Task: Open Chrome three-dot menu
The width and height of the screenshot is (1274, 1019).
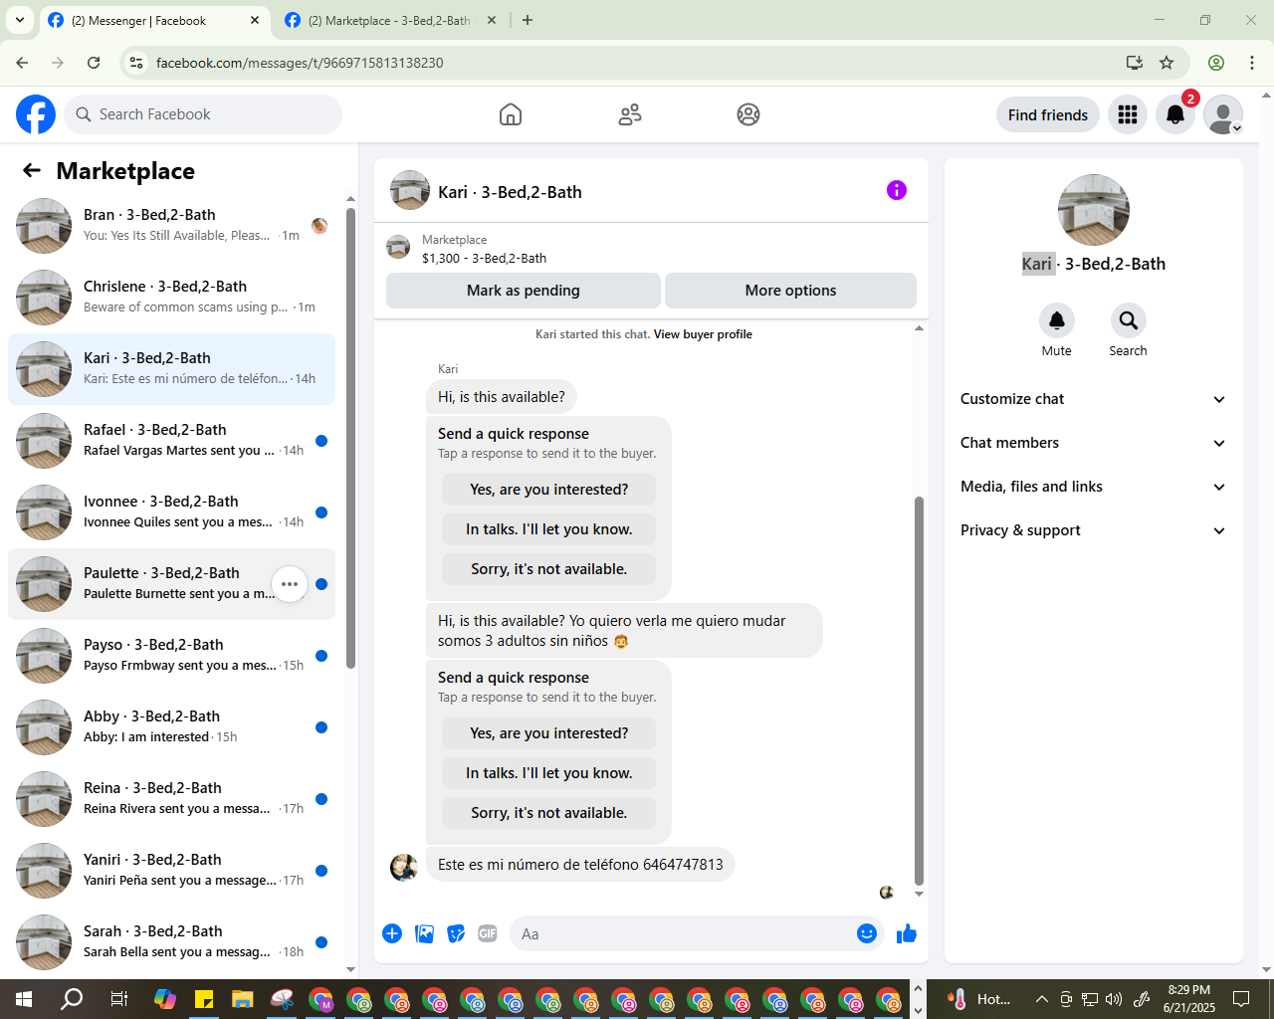Action: tap(1252, 63)
